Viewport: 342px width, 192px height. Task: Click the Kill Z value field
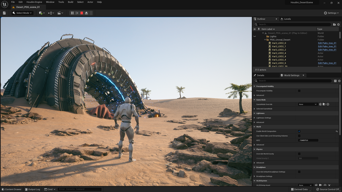(x=308, y=140)
